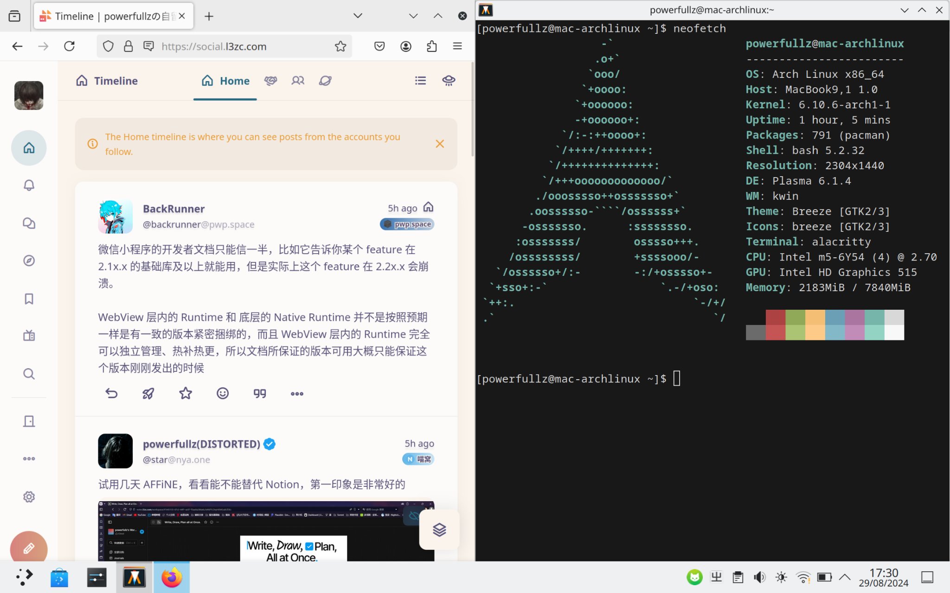The width and height of the screenshot is (950, 593).
Task: Open BackRunner's profile name link
Action: (173, 209)
